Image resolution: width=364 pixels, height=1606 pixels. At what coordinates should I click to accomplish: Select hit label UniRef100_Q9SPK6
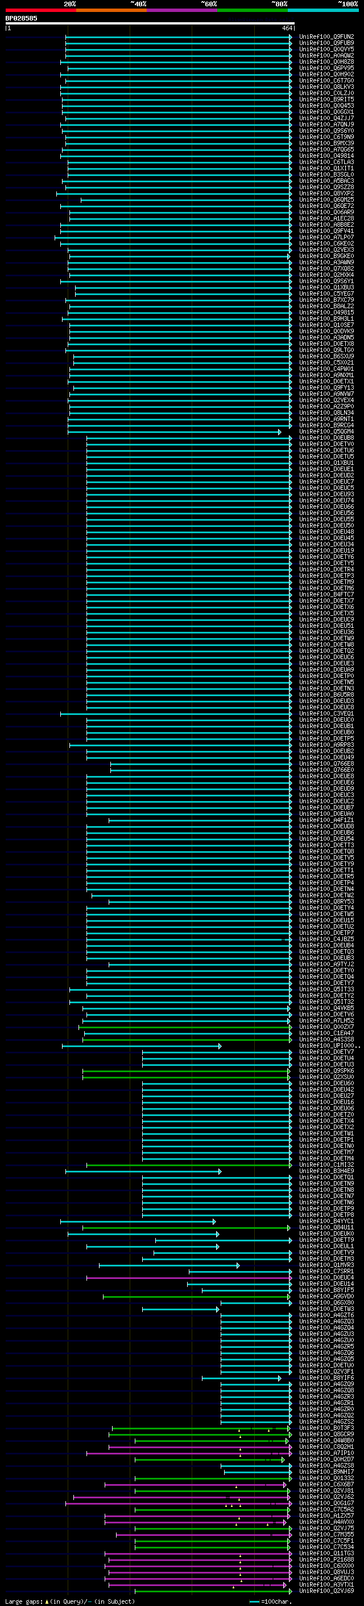pos(326,1071)
